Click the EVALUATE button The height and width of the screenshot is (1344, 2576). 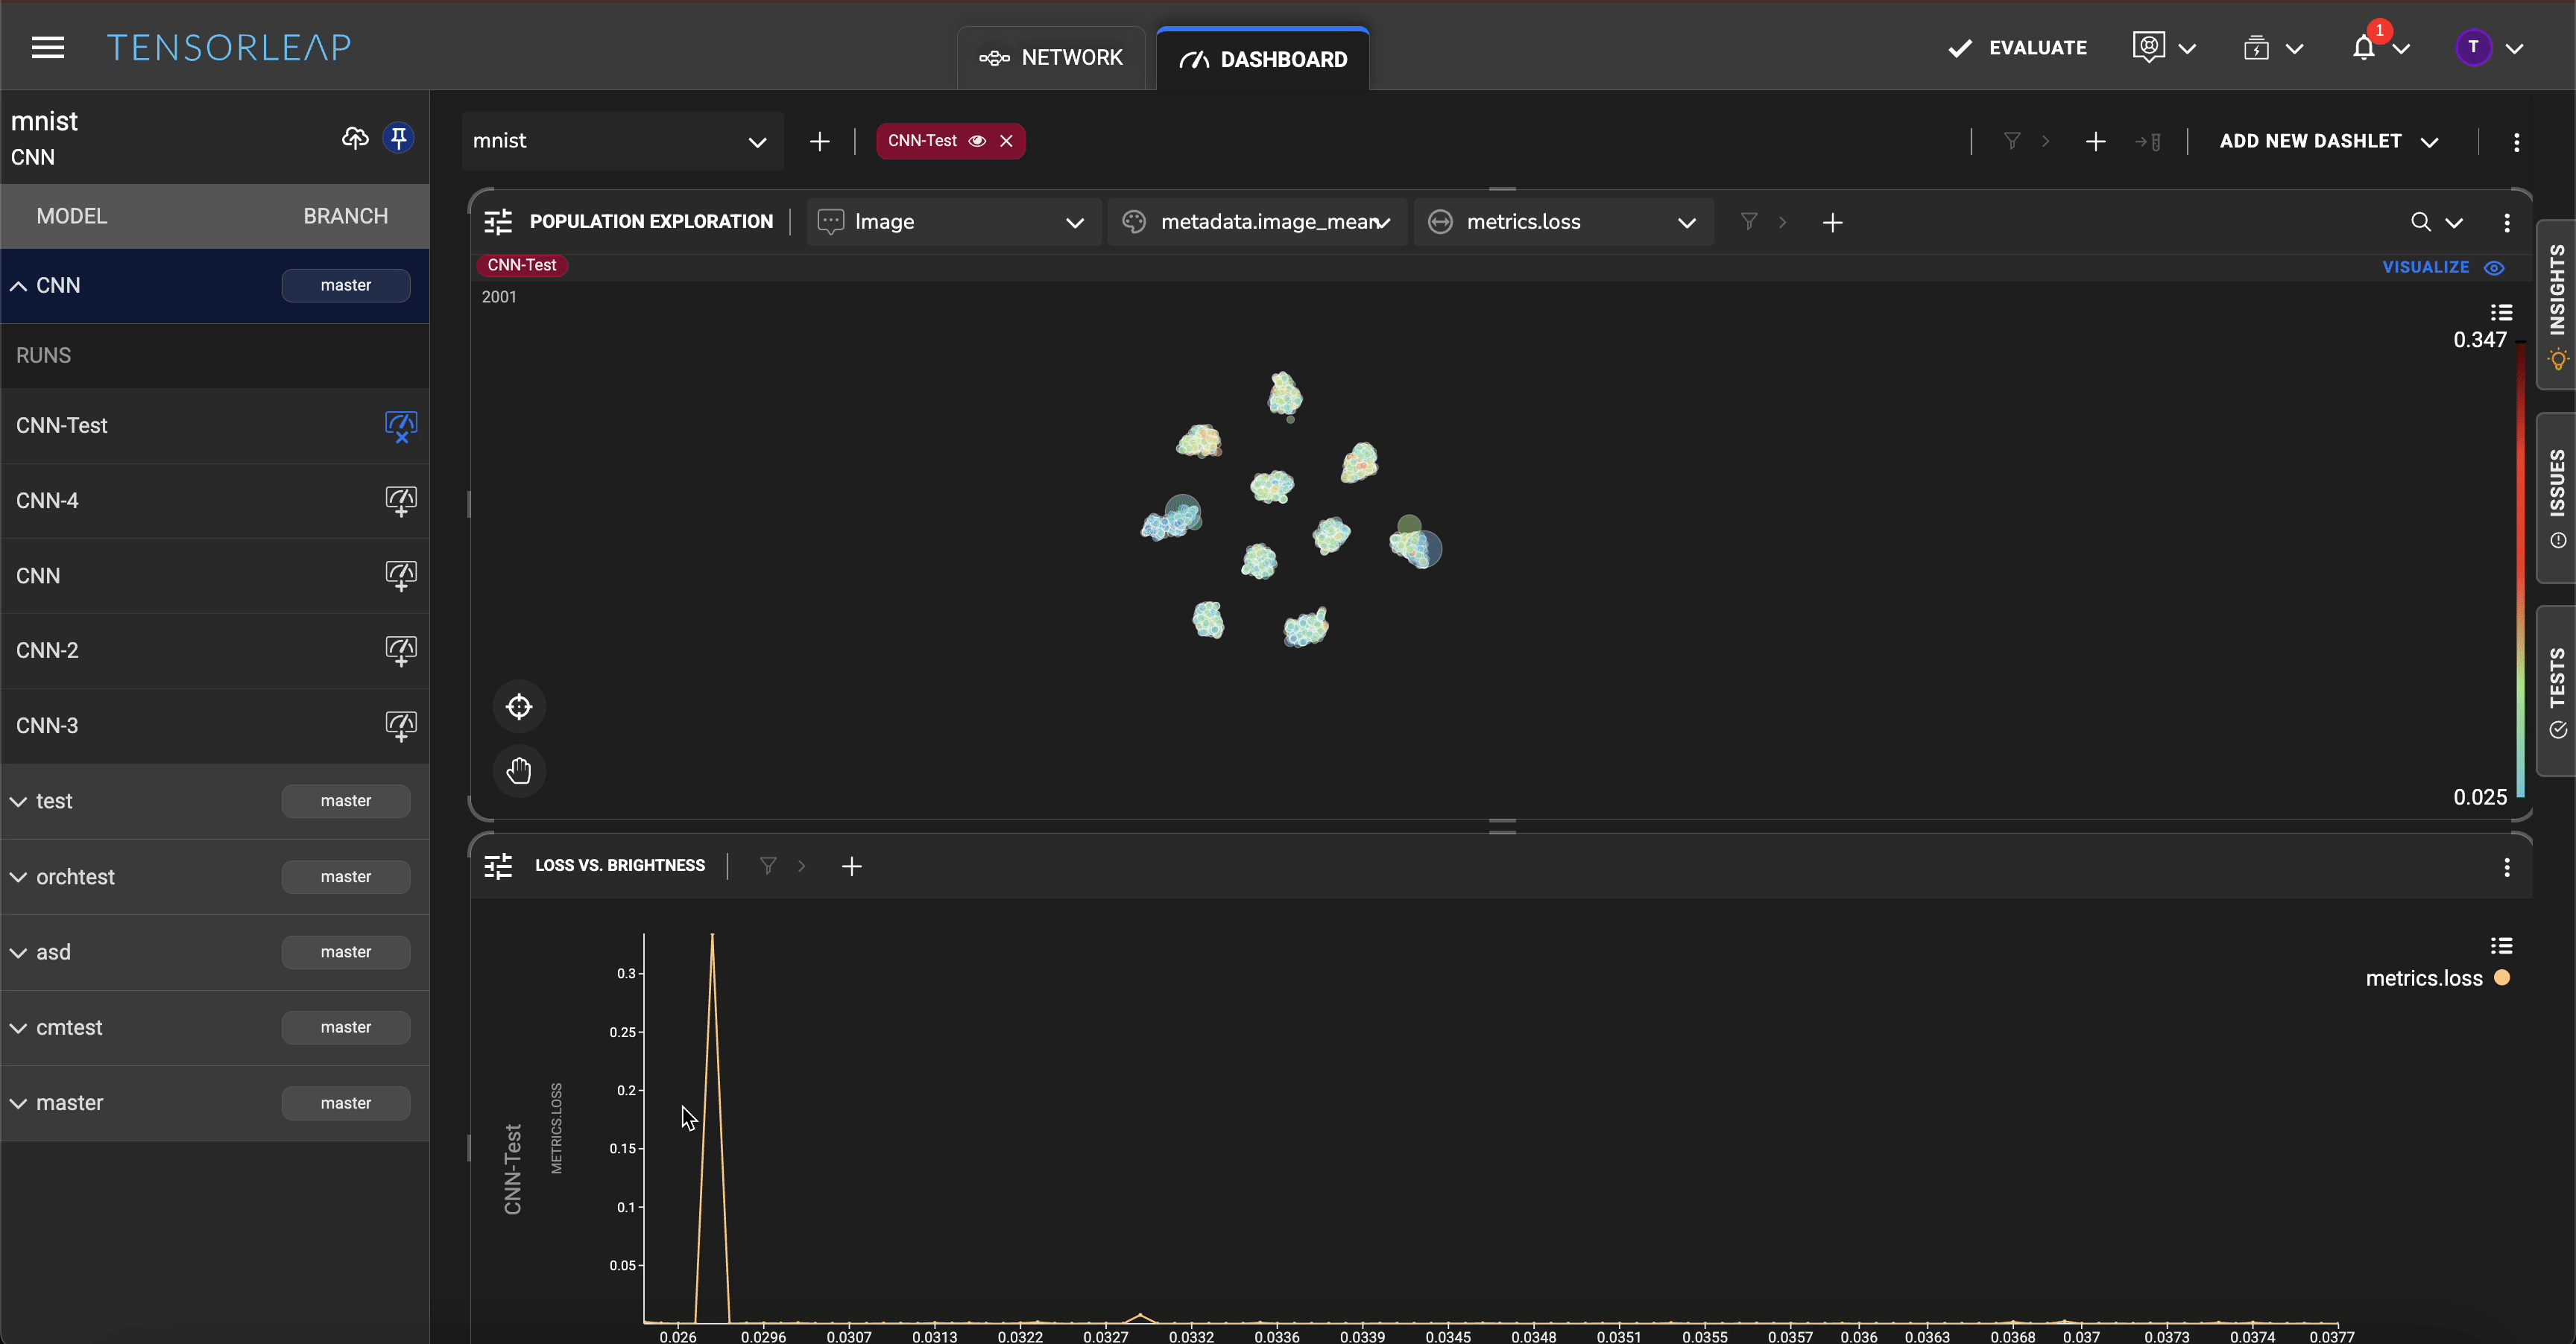pyautogui.click(x=2018, y=48)
